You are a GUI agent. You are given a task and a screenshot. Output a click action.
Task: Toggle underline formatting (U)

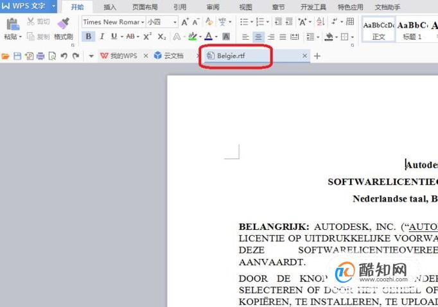click(114, 37)
